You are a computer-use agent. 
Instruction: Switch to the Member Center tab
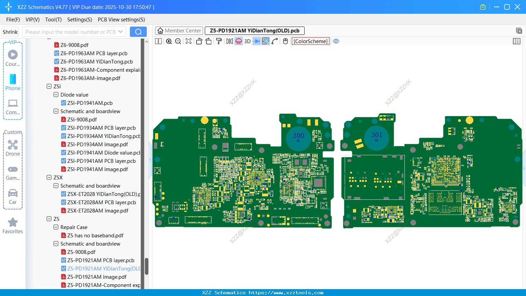coord(179,31)
